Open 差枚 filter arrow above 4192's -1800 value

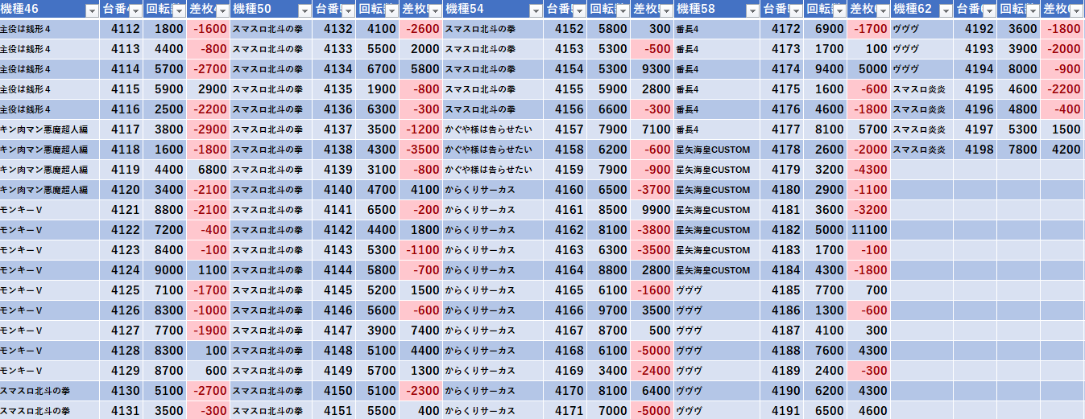pos(1077,10)
